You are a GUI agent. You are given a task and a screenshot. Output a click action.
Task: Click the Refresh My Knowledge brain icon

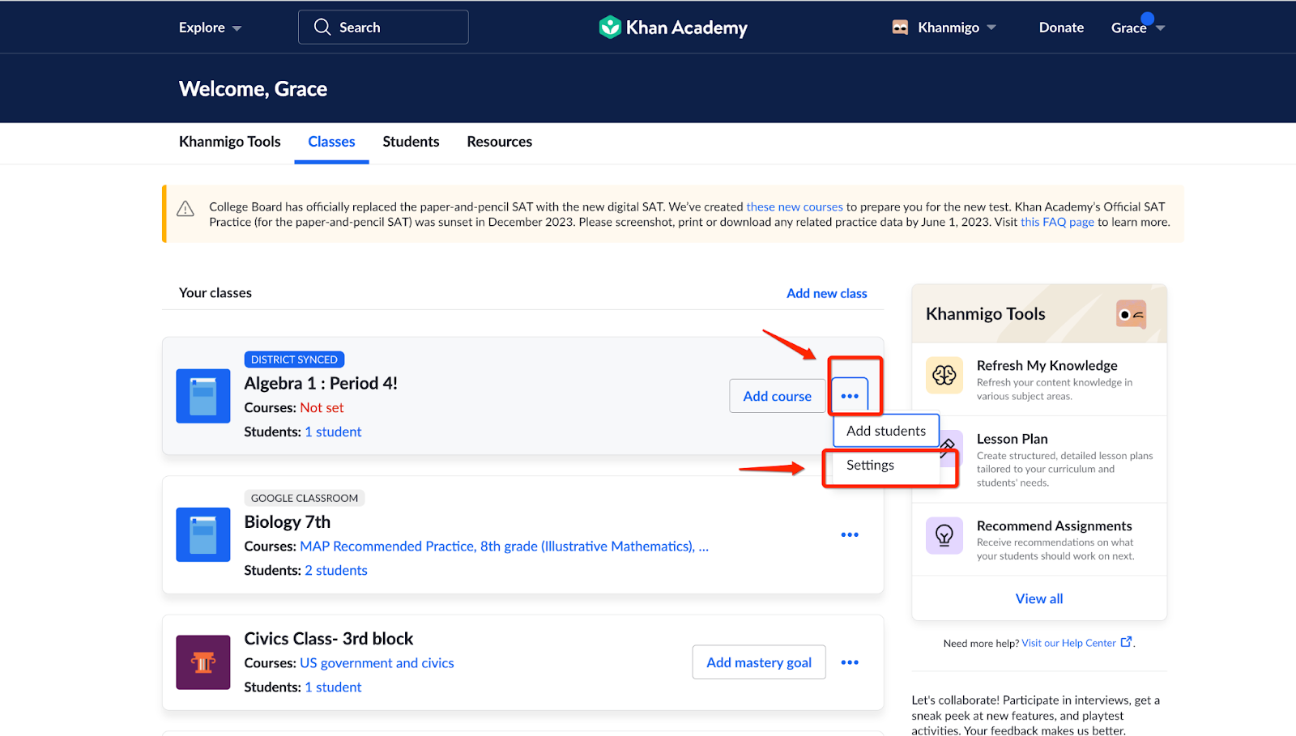944,375
